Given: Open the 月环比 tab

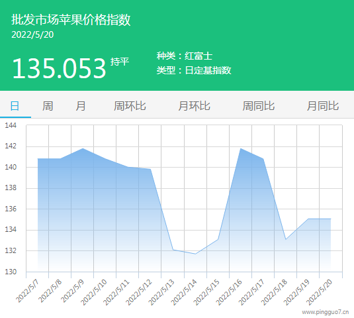Looking at the screenshot, I should [x=194, y=106].
